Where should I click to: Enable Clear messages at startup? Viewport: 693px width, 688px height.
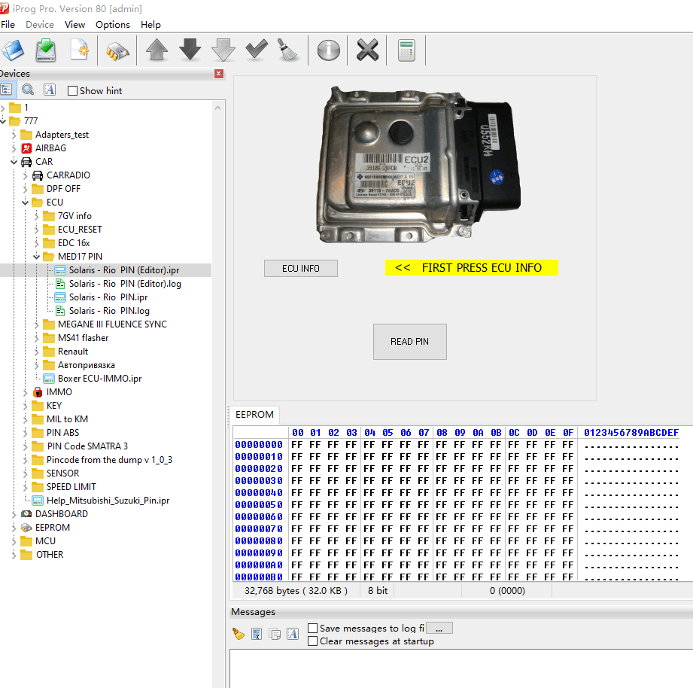tap(312, 641)
